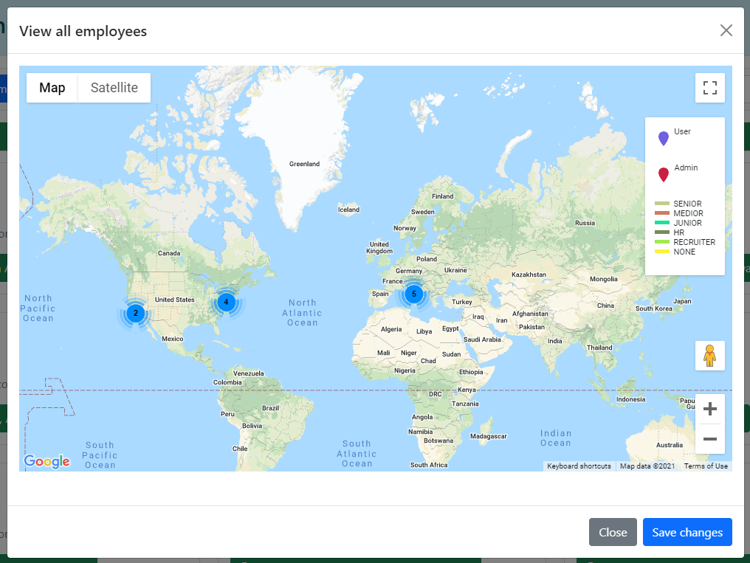This screenshot has width=750, height=563.
Task: Click the Mongolia label on map
Action: pos(604,279)
